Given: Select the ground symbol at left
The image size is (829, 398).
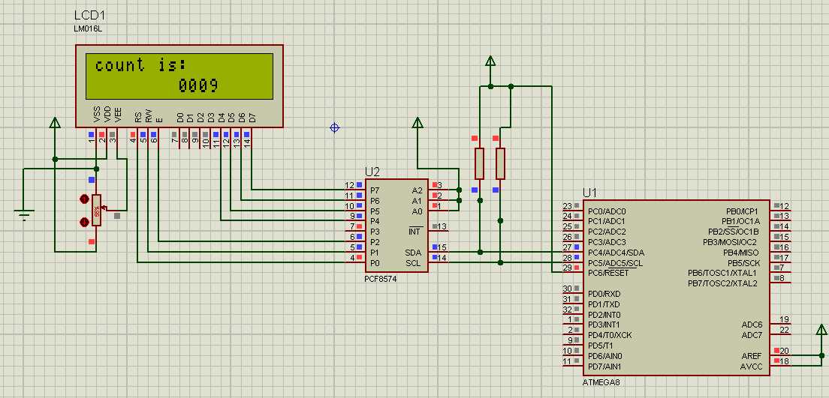Looking at the screenshot, I should tap(23, 214).
